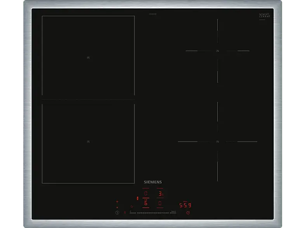305x228 pixels.
Task: Tap the IN mark of upper-left flex zone
Action: click(88, 57)
